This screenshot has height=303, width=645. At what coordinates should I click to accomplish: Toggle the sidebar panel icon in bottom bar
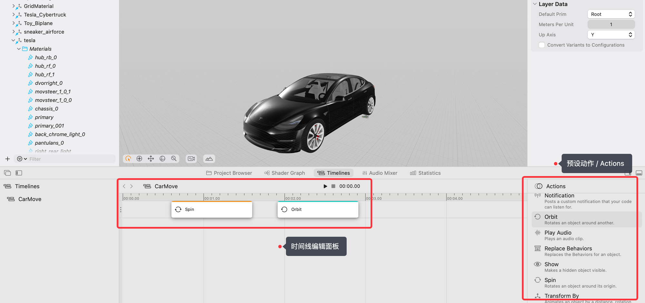click(x=19, y=173)
